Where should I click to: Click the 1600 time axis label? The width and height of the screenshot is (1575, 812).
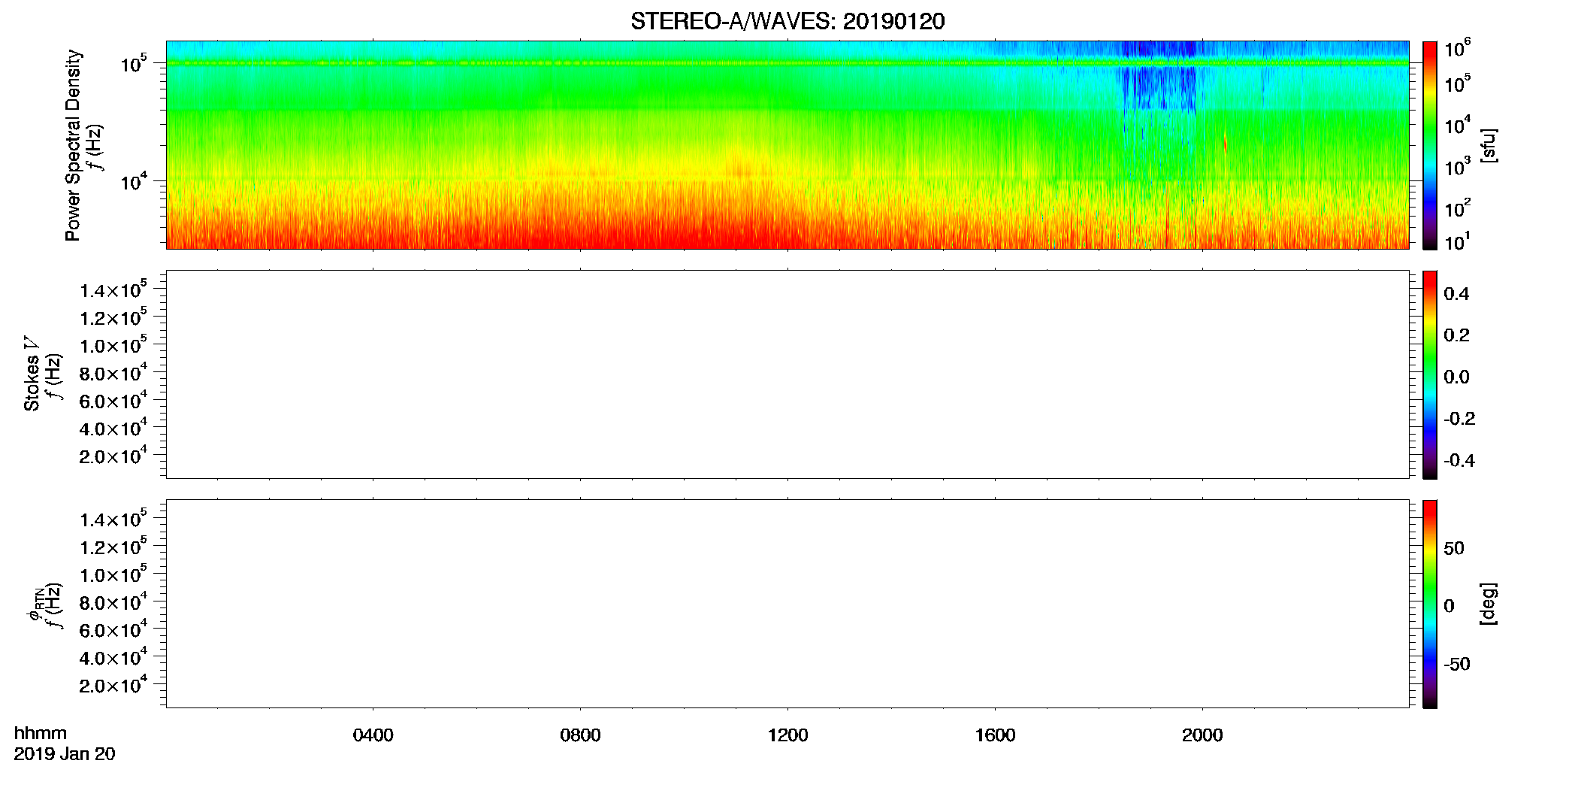click(x=995, y=735)
